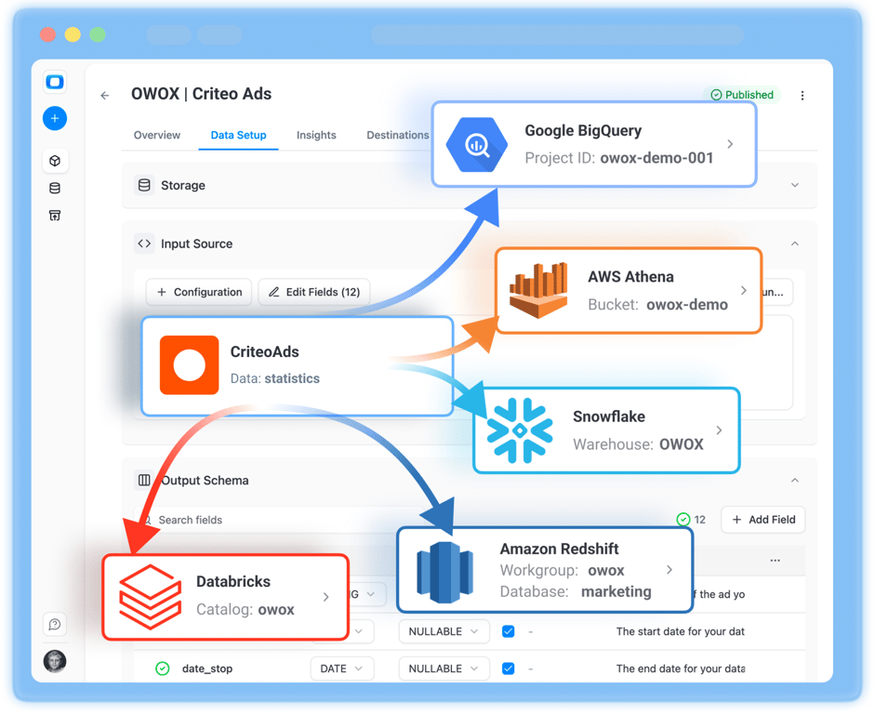875x714 pixels.
Task: Switch to the Destinations tab
Action: (x=398, y=135)
